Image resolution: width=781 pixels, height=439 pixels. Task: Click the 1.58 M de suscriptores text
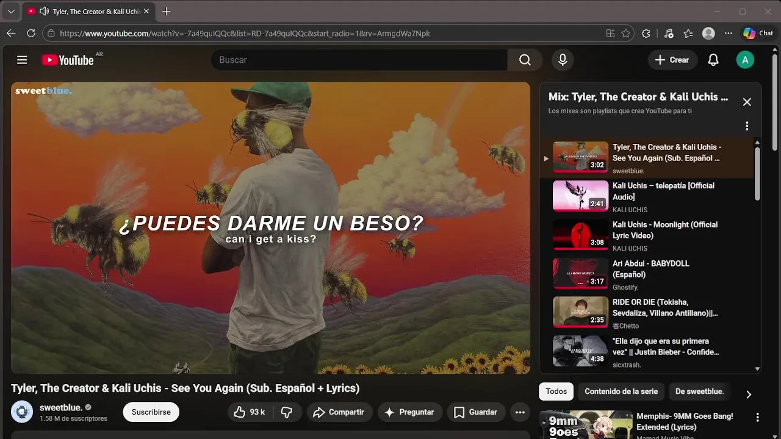(x=73, y=419)
